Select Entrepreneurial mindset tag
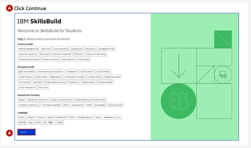This screenshot has height=148, width=251. (74, 77)
